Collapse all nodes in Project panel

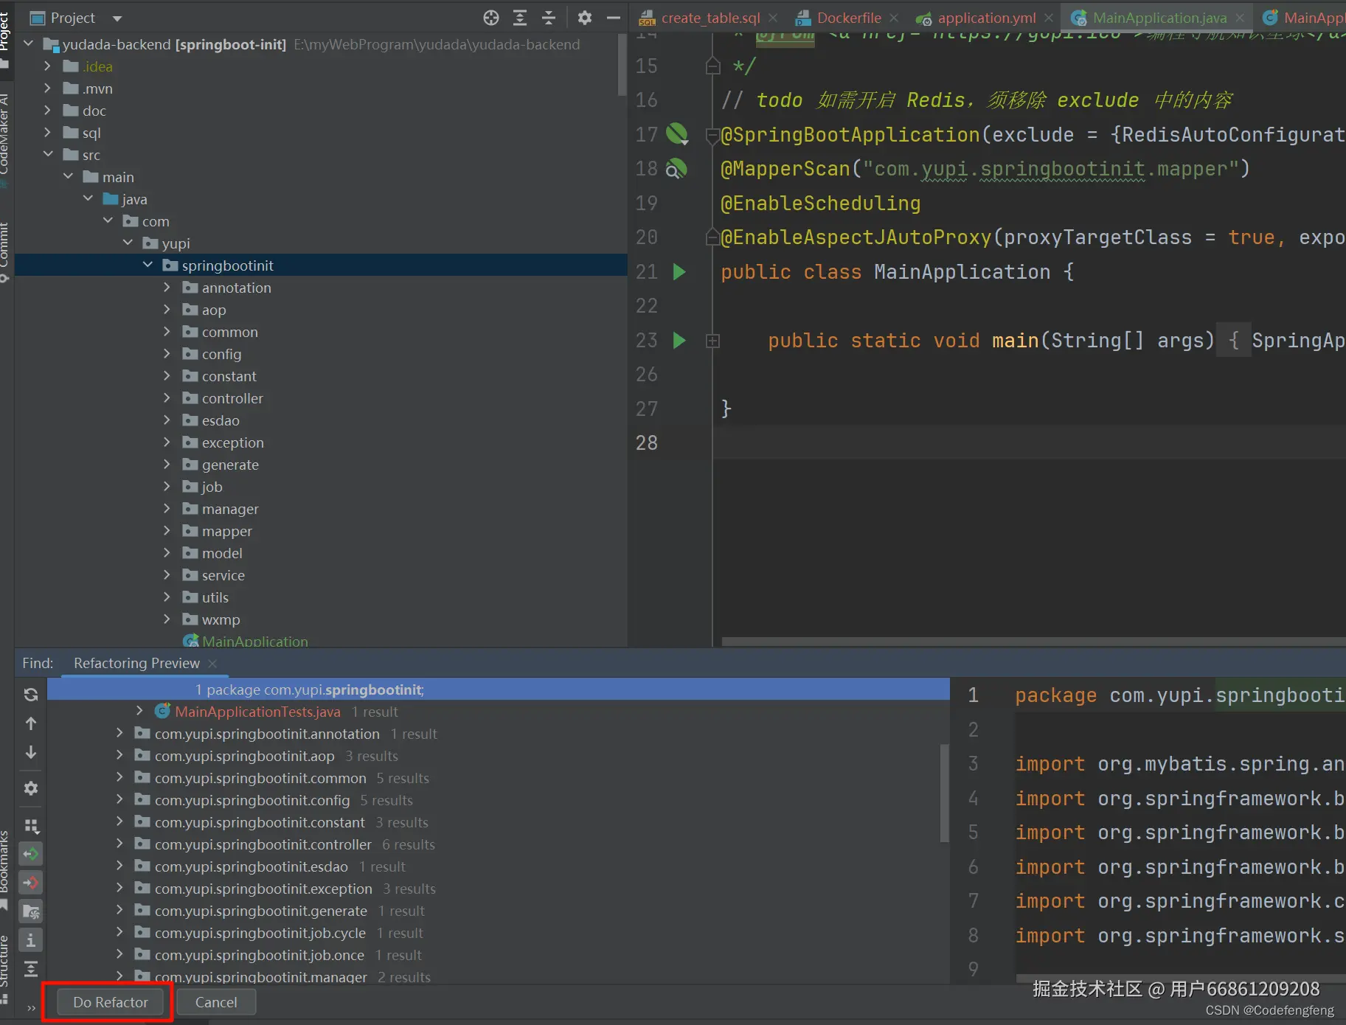coord(549,18)
